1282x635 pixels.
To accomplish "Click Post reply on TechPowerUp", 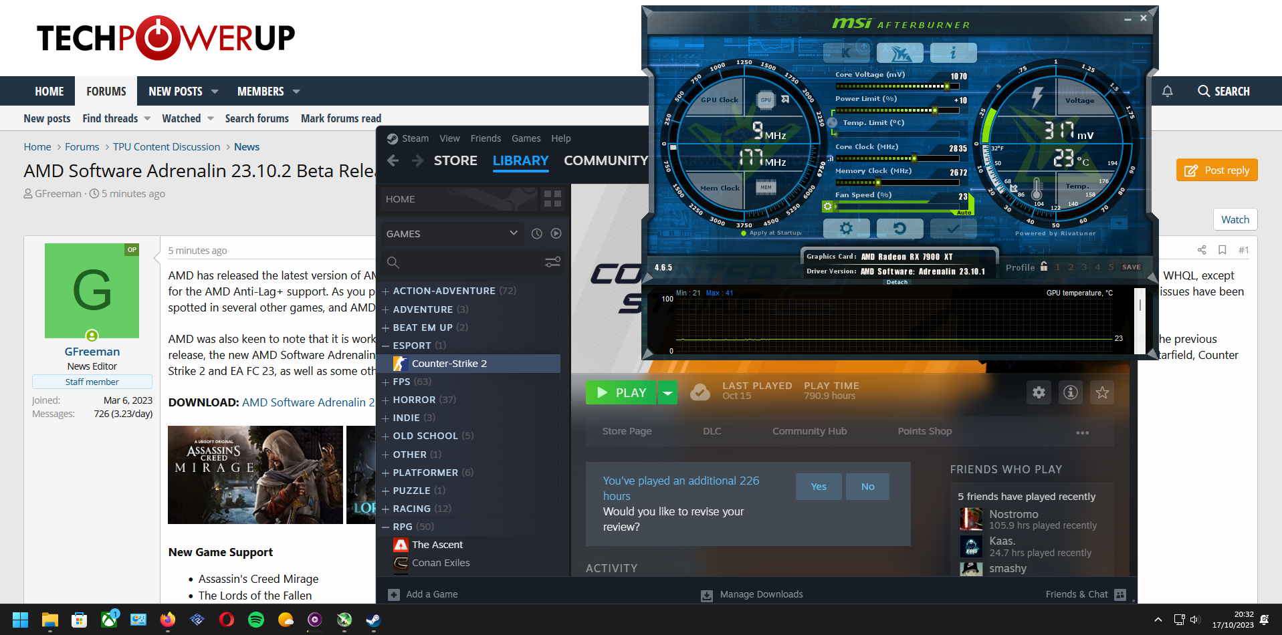I will click(1217, 170).
